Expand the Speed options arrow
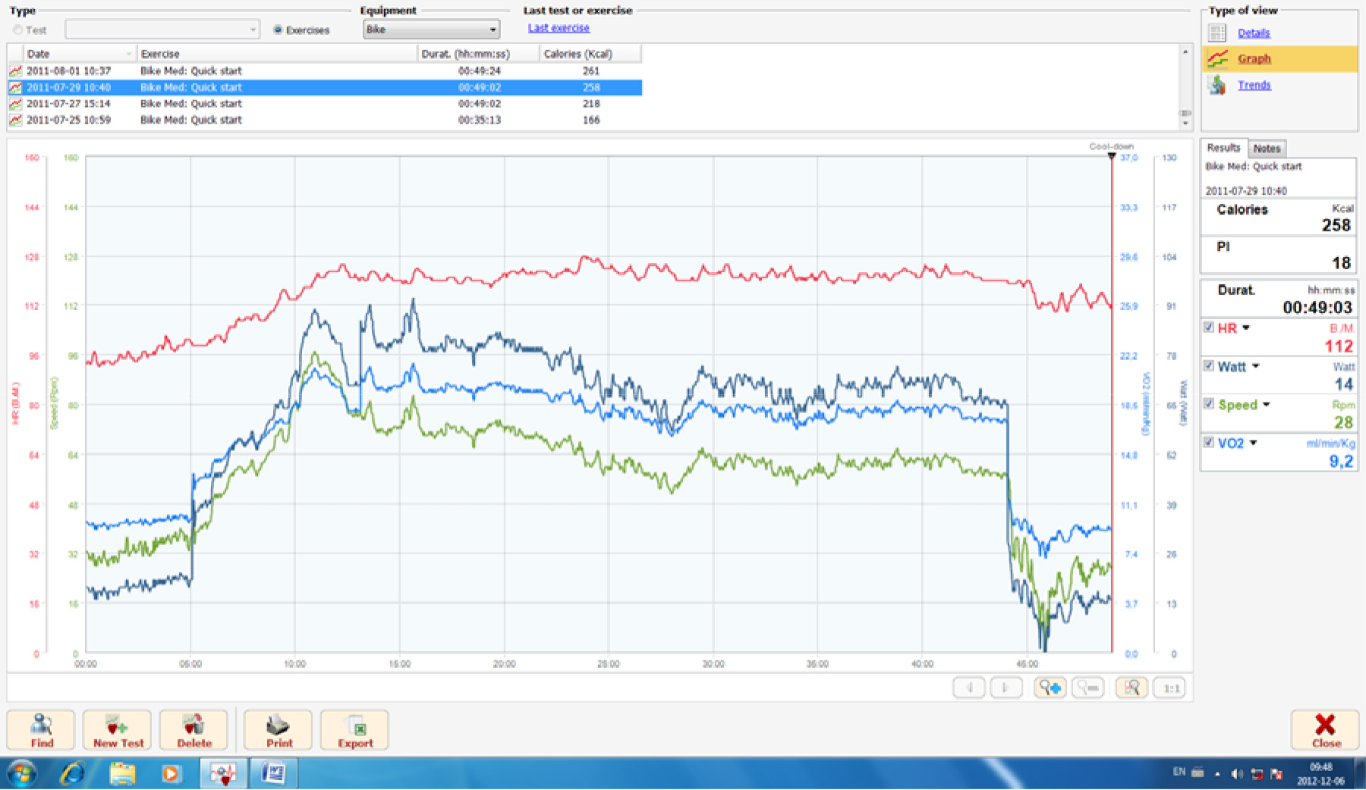The height and width of the screenshot is (790, 1366). pyautogui.click(x=1266, y=405)
